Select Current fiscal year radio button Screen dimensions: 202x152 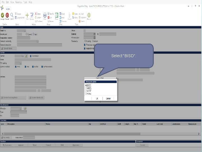(26, 34)
